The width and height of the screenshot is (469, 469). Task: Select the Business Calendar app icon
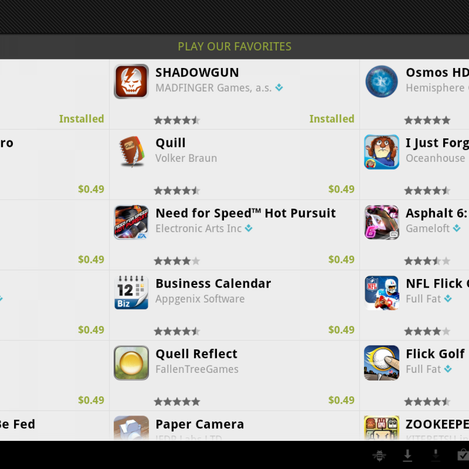(x=131, y=292)
